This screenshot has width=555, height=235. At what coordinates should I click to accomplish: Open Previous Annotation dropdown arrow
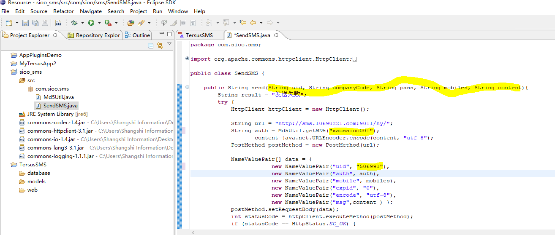coord(234,23)
